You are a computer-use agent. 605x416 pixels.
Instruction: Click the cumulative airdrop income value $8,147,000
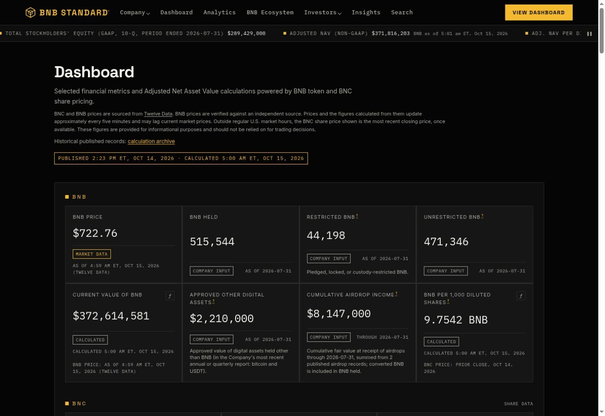coord(339,314)
